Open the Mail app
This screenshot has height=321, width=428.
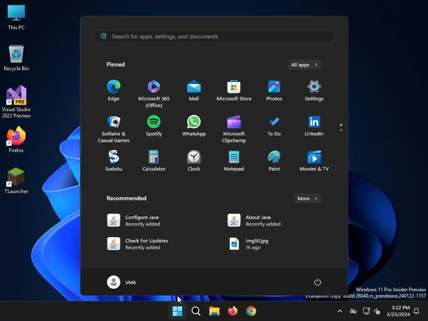click(x=194, y=91)
